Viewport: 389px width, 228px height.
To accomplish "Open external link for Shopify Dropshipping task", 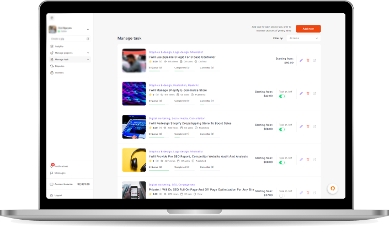I will [x=315, y=126].
